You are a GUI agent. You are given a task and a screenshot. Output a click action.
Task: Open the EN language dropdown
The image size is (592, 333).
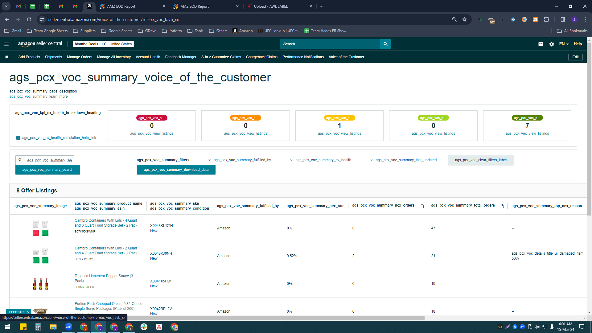[x=564, y=44]
